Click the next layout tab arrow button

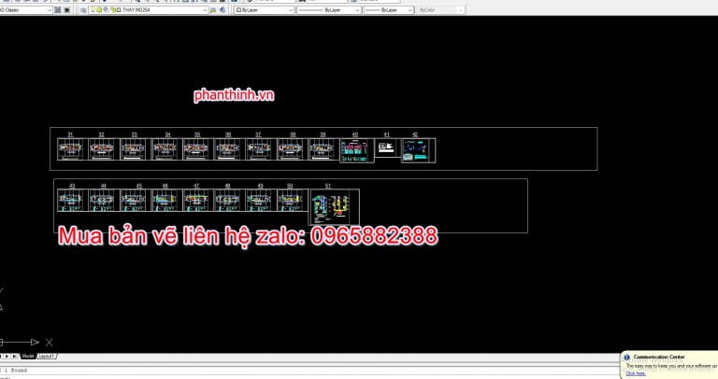pos(12,357)
